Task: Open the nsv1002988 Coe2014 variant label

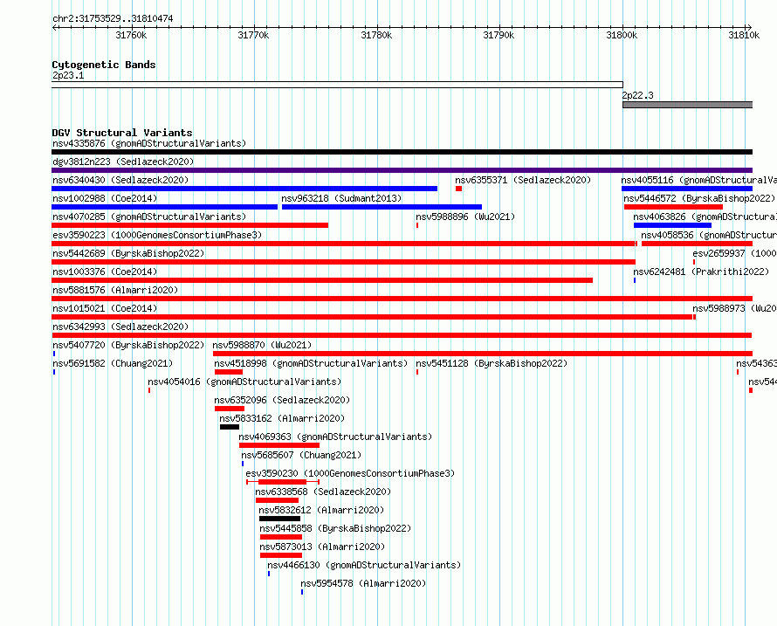Action: point(105,199)
